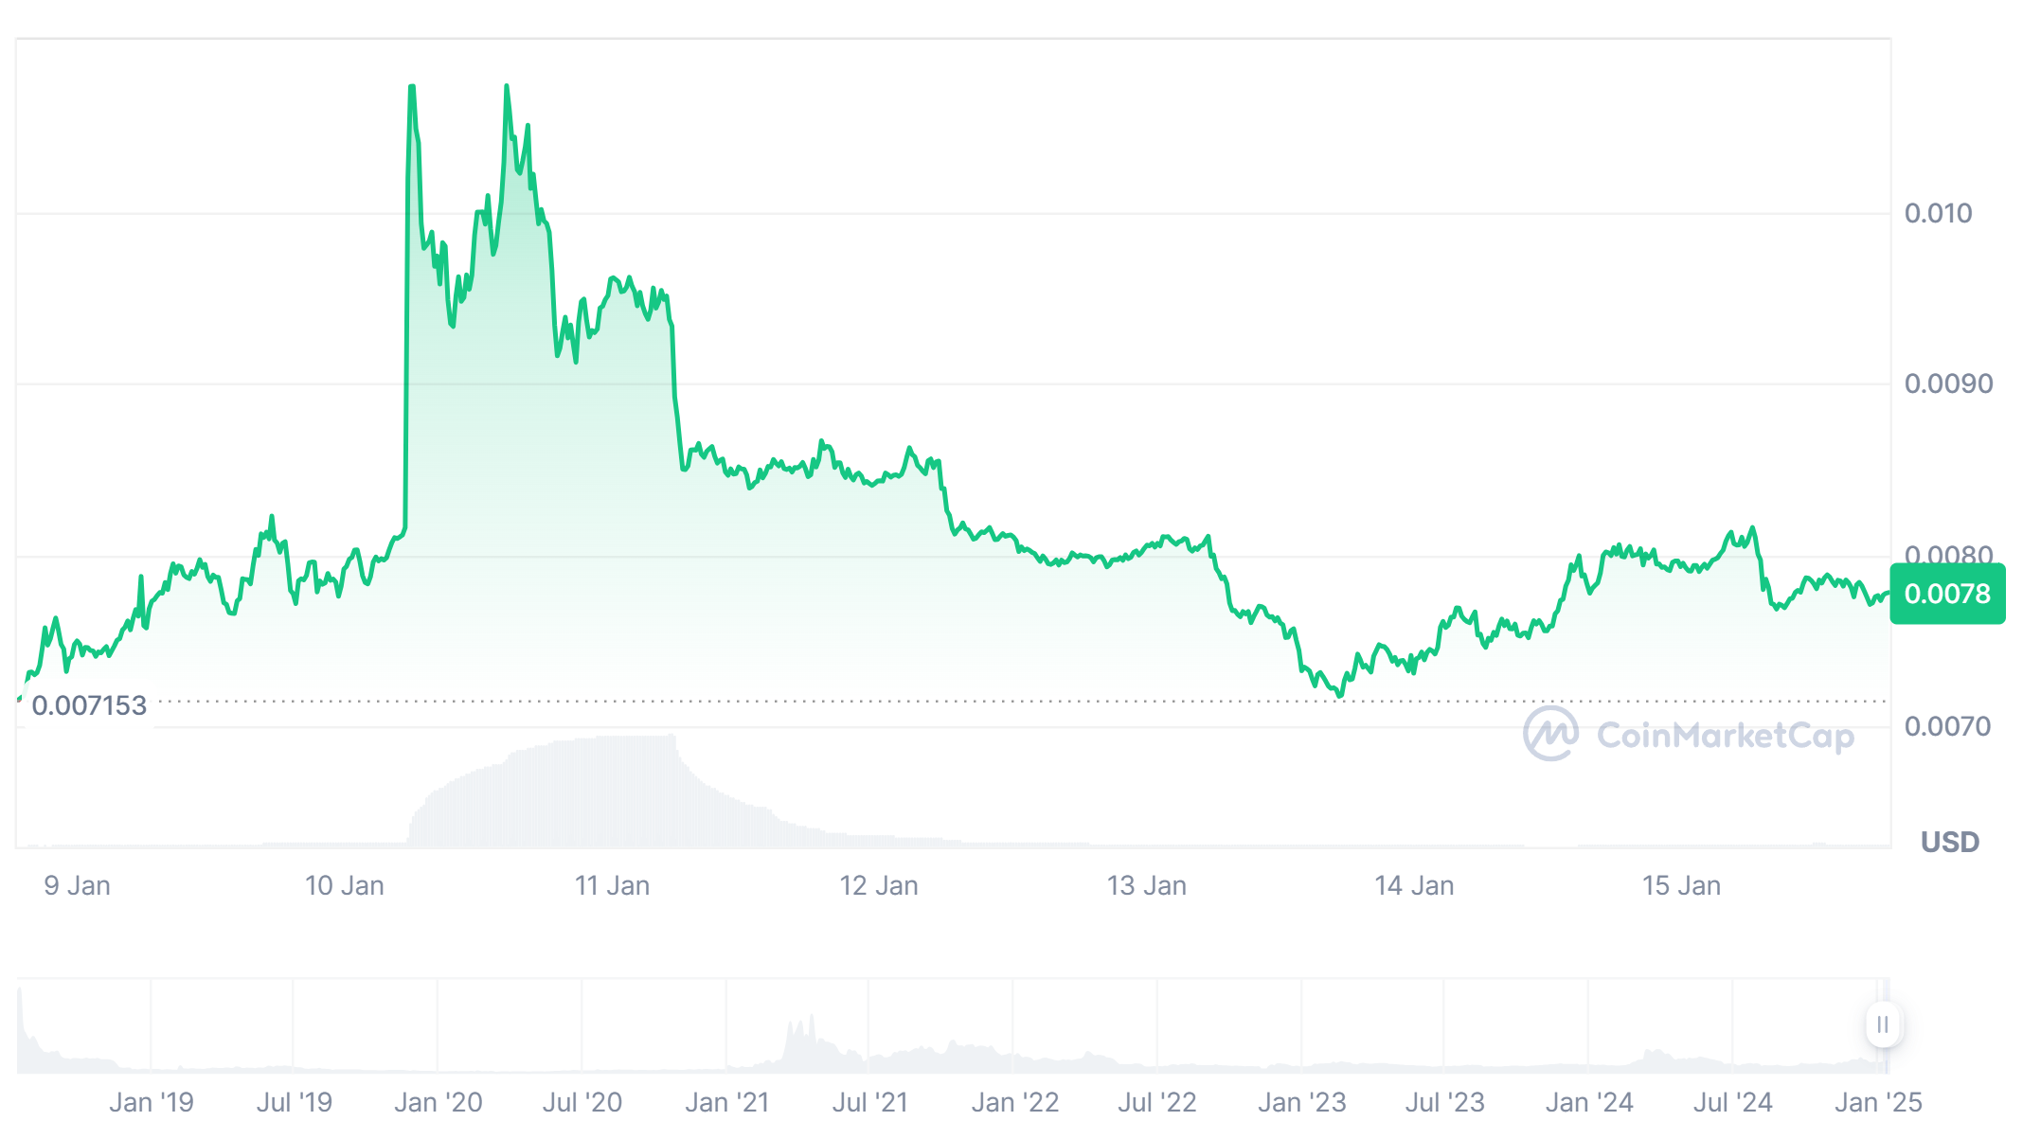Click the 0.0070 y-axis price label
The image size is (2023, 1121).
pyautogui.click(x=1948, y=726)
